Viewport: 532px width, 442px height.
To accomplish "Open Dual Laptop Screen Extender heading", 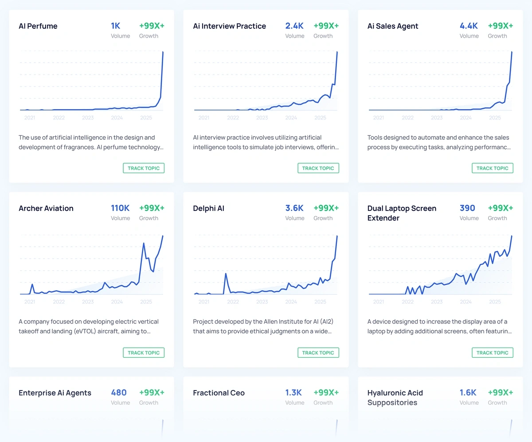I will (x=402, y=213).
